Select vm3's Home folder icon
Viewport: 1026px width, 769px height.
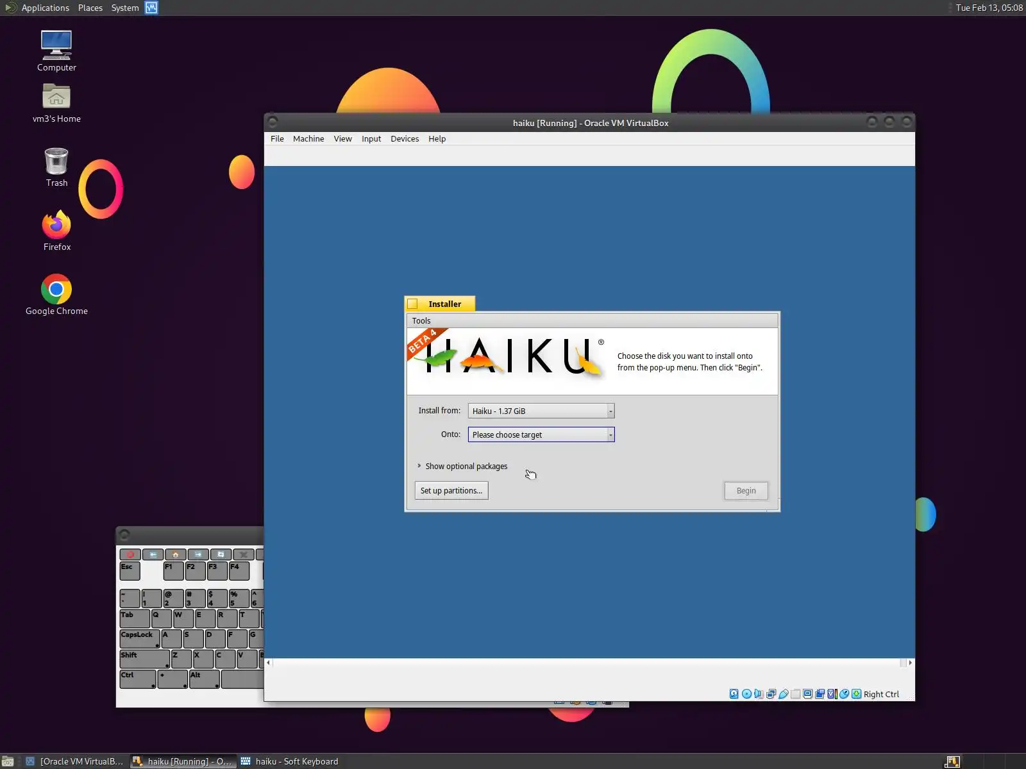[x=56, y=103]
